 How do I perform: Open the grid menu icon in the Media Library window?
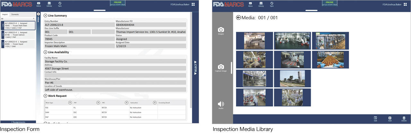point(405,4)
